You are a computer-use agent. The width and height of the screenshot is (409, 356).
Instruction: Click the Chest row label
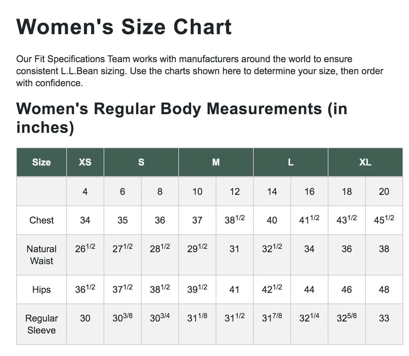[42, 220]
